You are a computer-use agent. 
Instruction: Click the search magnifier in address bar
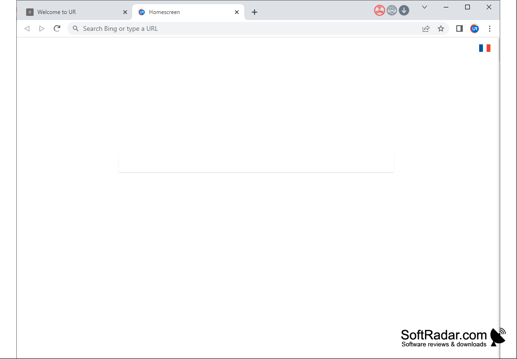coord(76,28)
